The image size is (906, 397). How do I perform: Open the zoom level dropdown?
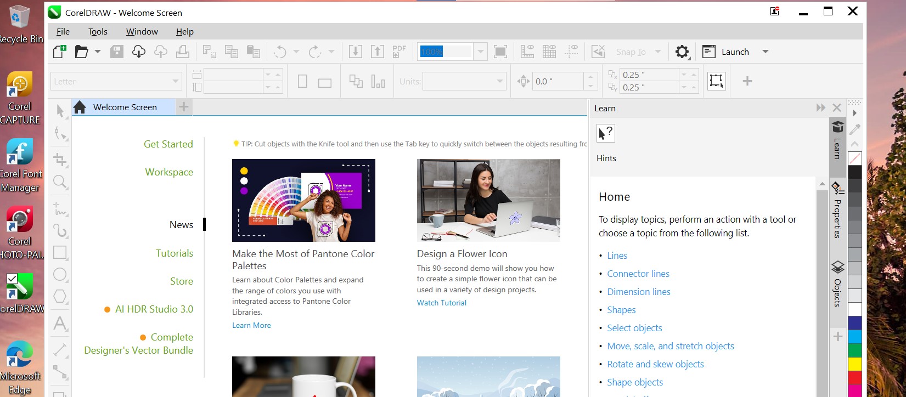(481, 52)
